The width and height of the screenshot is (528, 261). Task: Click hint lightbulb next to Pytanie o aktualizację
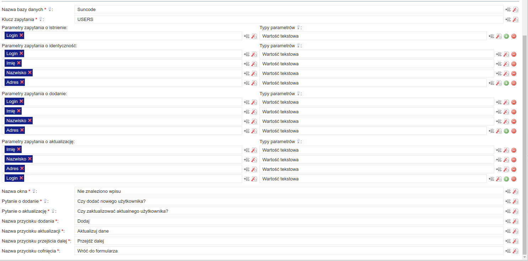53,211
